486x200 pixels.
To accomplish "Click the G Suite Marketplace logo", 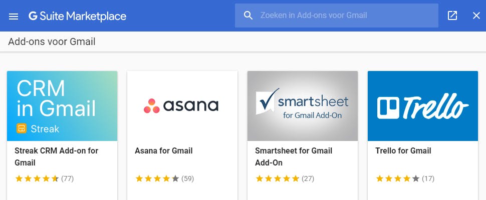I will [x=77, y=16].
